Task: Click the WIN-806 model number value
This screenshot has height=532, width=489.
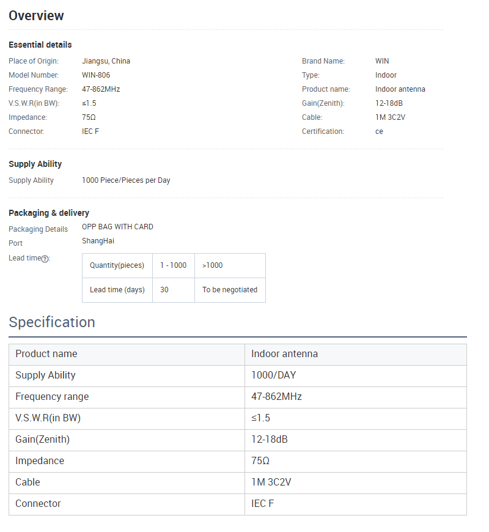Action: (x=96, y=75)
